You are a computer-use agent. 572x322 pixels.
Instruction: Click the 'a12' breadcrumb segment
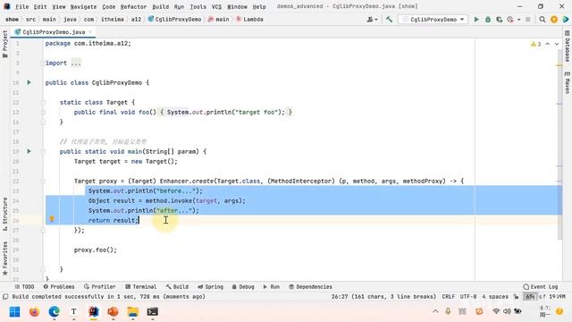click(136, 20)
